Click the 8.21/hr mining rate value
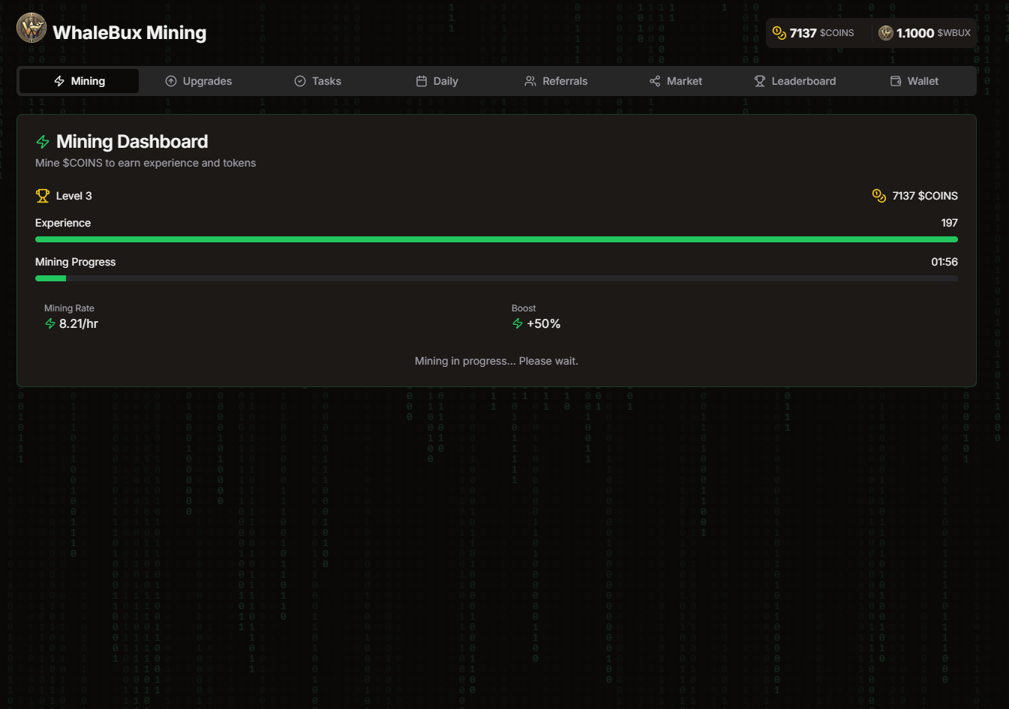The image size is (1009, 709). (79, 323)
